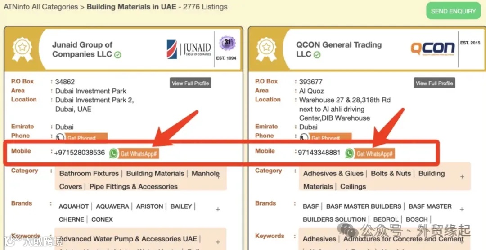The image size is (486, 250).
Task: Click EST. 2015 label
Action: click(x=470, y=43)
